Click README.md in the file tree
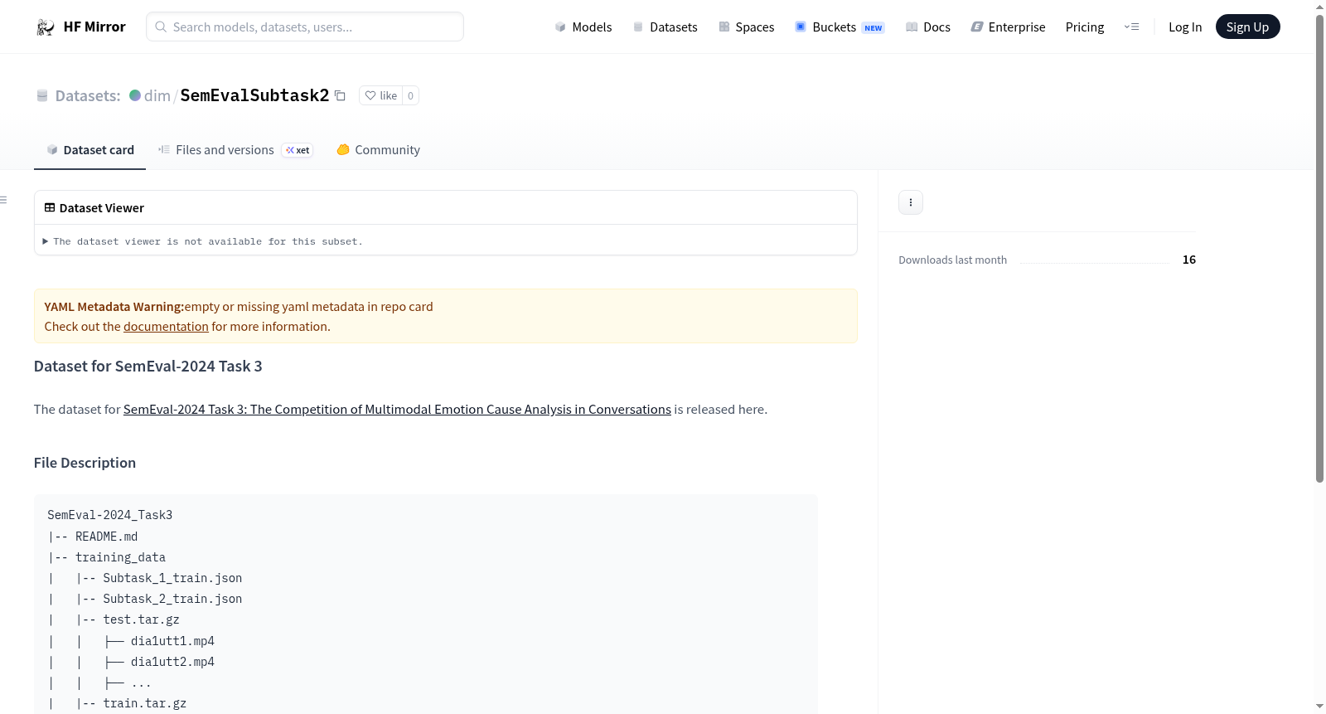Viewport: 1326px width, 714px height. [x=106, y=537]
